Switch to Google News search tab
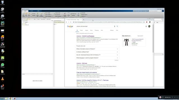 pos(91,30)
